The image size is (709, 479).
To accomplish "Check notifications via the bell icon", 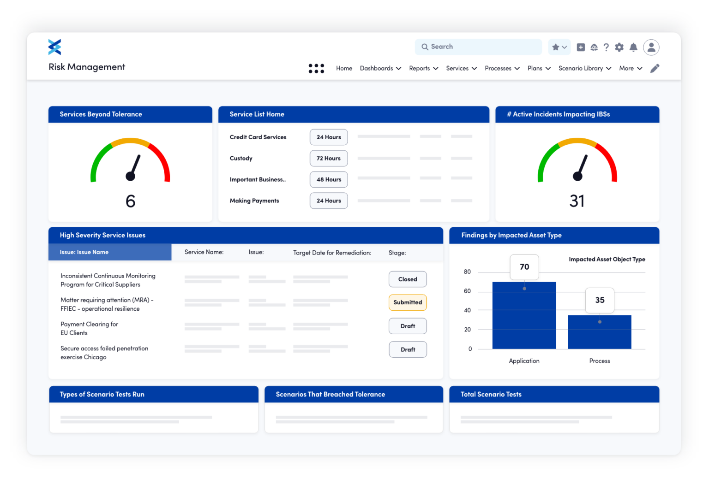I will 633,47.
